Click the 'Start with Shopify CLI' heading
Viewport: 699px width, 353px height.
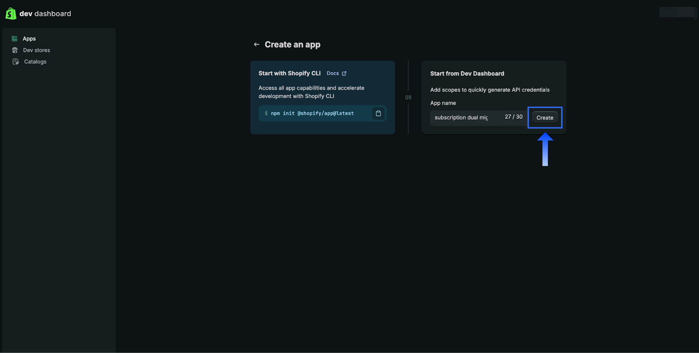[x=290, y=73]
